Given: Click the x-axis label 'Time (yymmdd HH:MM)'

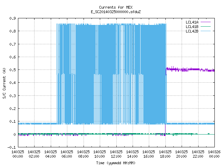Looking at the screenshot, I should click(x=116, y=163).
